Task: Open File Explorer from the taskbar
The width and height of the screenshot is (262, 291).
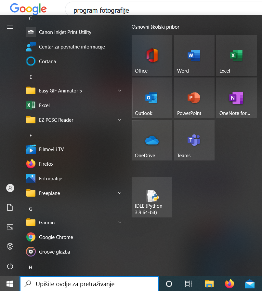Action: coord(209,284)
